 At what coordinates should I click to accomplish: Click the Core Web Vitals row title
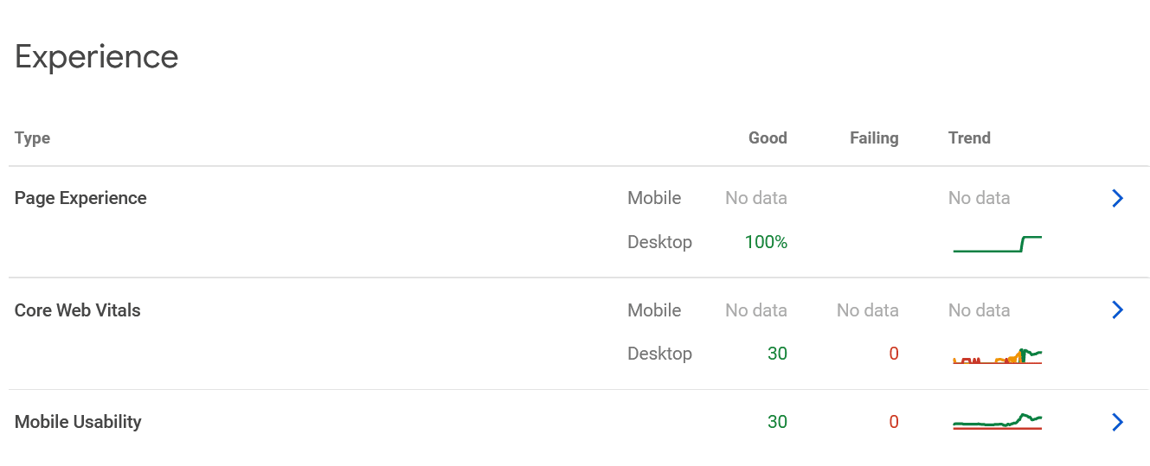click(x=78, y=310)
